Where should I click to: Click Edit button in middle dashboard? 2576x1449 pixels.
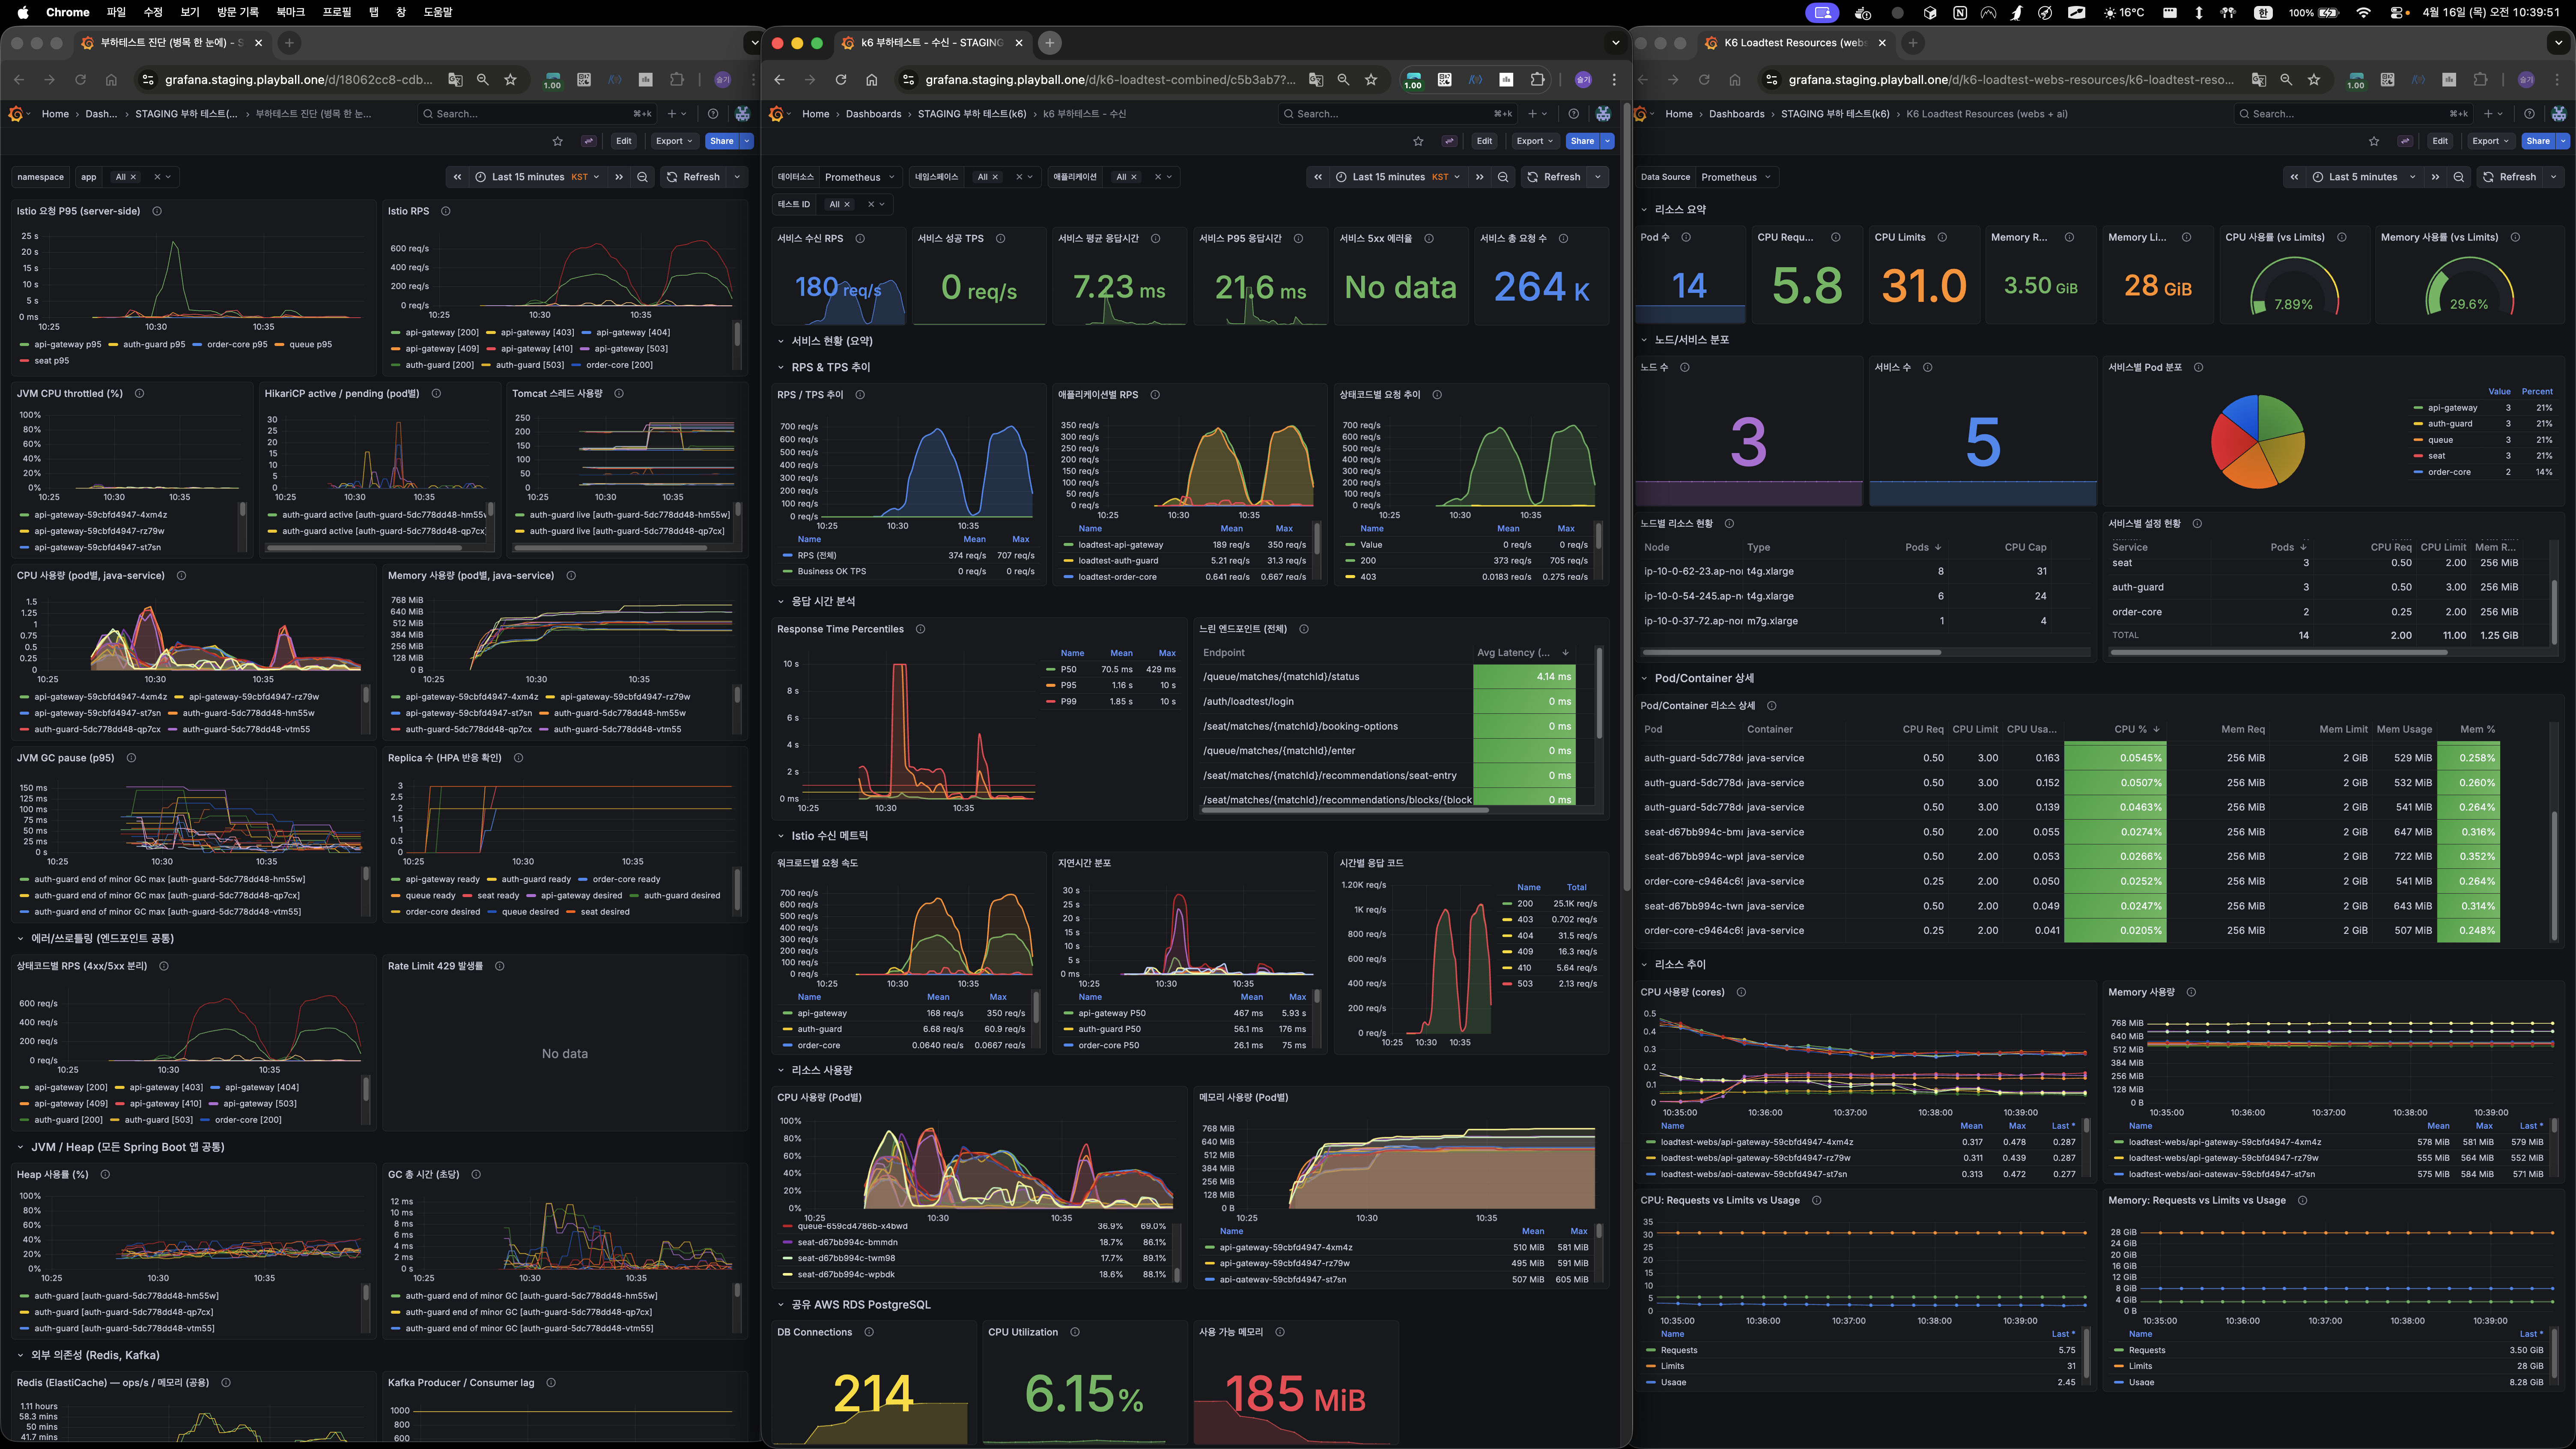point(1484,141)
